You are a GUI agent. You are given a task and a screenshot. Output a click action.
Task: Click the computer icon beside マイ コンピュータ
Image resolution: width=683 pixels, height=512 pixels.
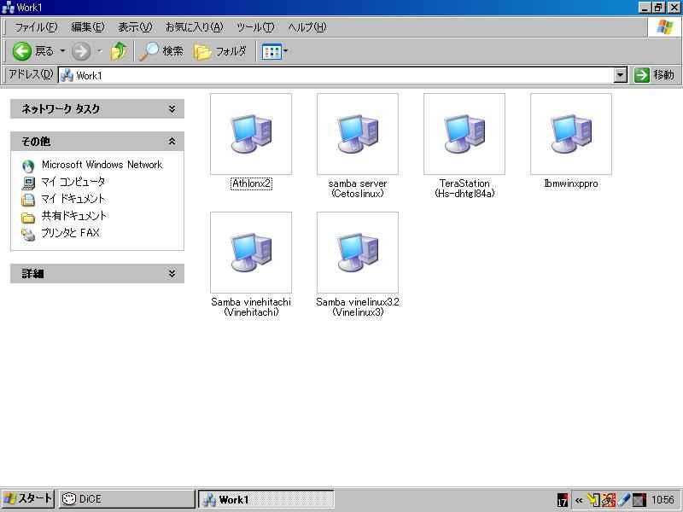click(x=28, y=183)
